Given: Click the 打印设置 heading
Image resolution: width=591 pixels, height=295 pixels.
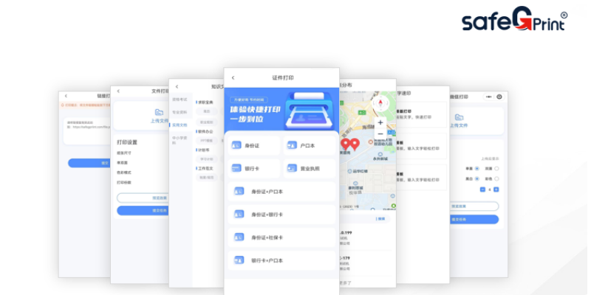Looking at the screenshot, I should (127, 142).
